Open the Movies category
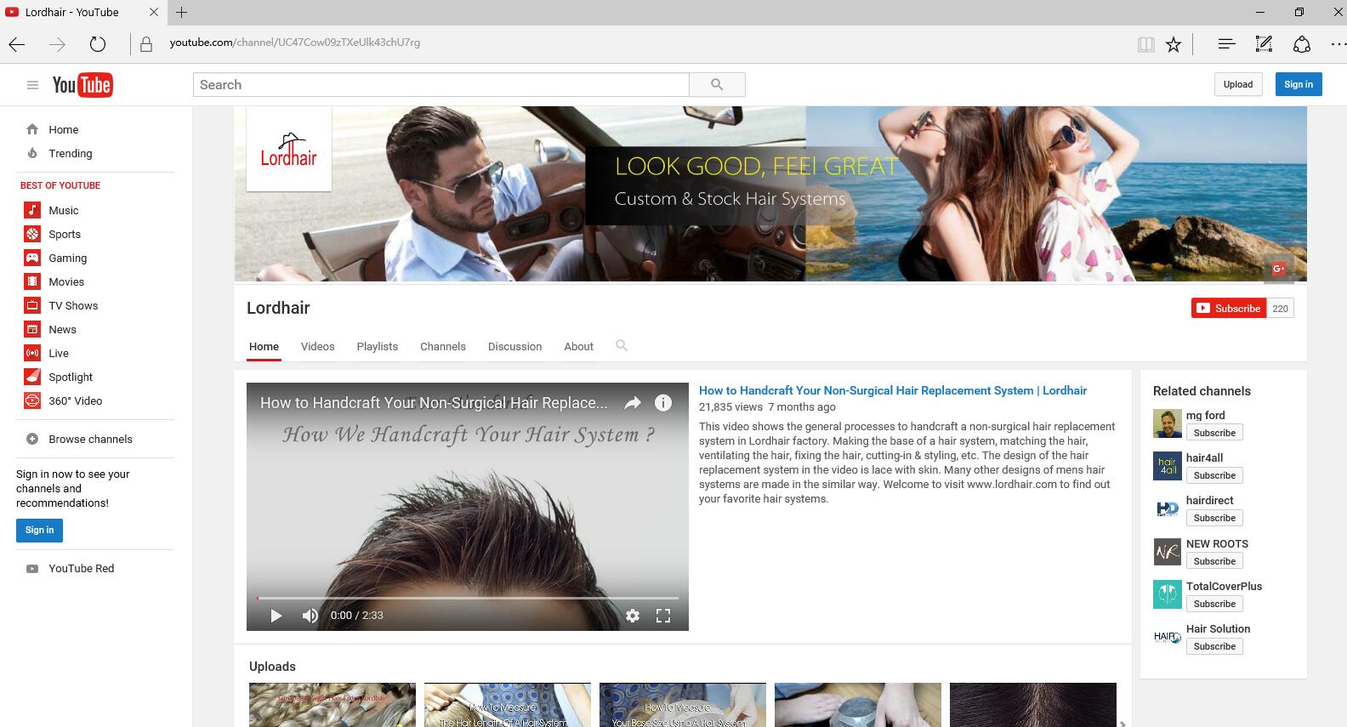The width and height of the screenshot is (1347, 727). click(66, 281)
